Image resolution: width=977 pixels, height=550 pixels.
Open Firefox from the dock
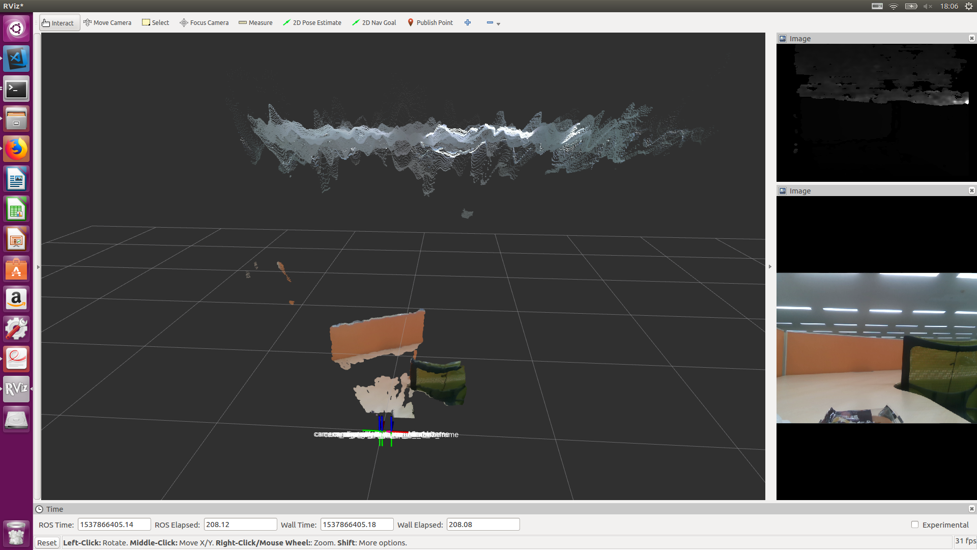point(16,149)
